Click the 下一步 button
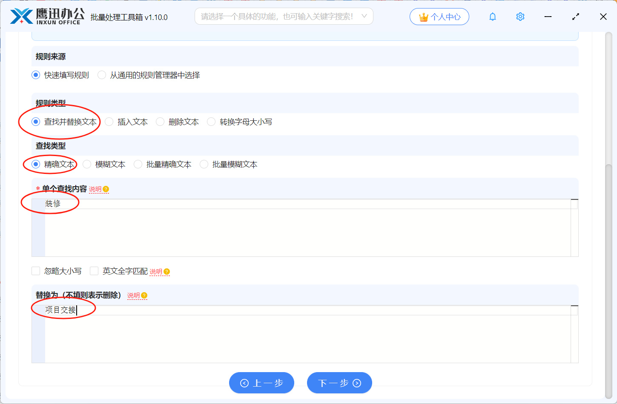This screenshot has width=617, height=404. [x=339, y=383]
